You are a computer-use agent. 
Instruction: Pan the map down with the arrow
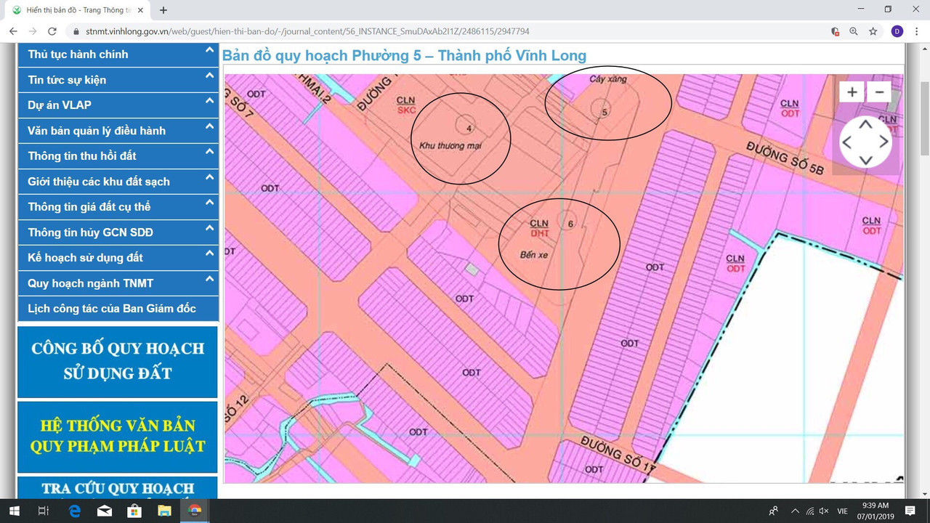click(865, 160)
